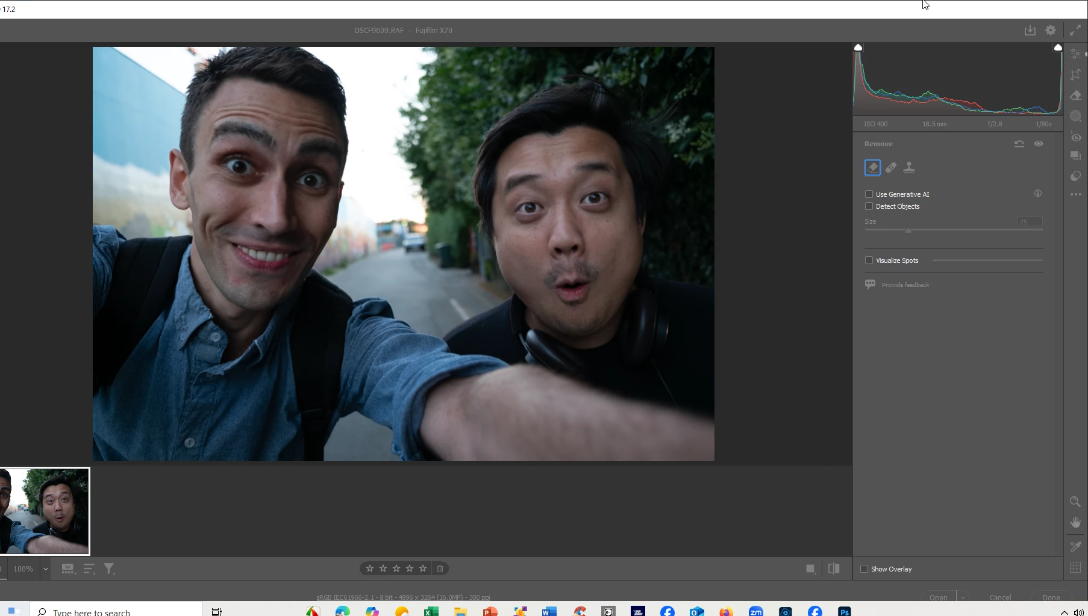The image size is (1088, 616).
Task: Open Firefox from the taskbar
Action: coord(726,611)
